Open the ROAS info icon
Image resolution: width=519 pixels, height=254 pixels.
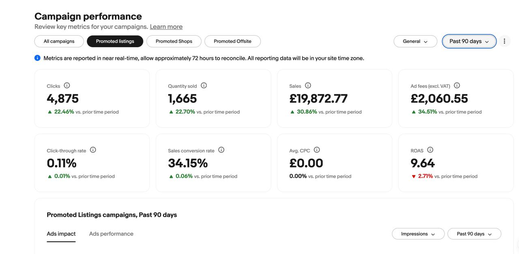pos(430,150)
